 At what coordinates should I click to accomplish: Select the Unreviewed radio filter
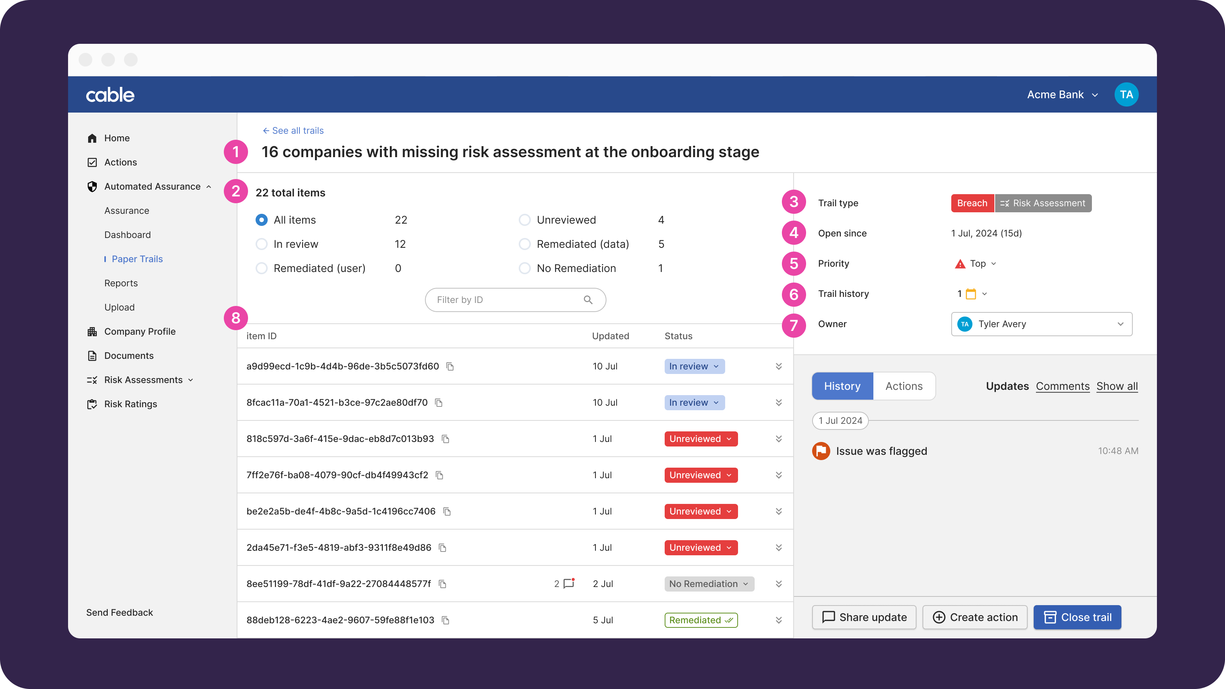tap(524, 220)
